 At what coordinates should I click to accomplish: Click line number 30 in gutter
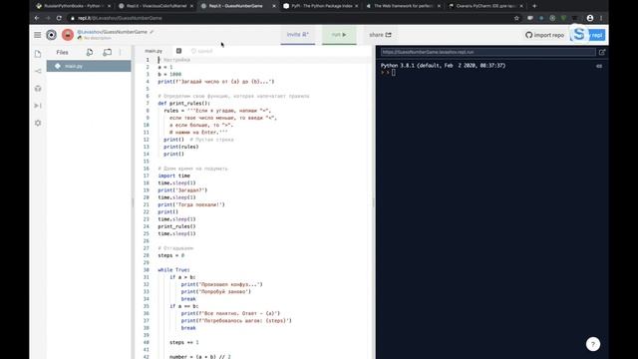pyautogui.click(x=147, y=270)
